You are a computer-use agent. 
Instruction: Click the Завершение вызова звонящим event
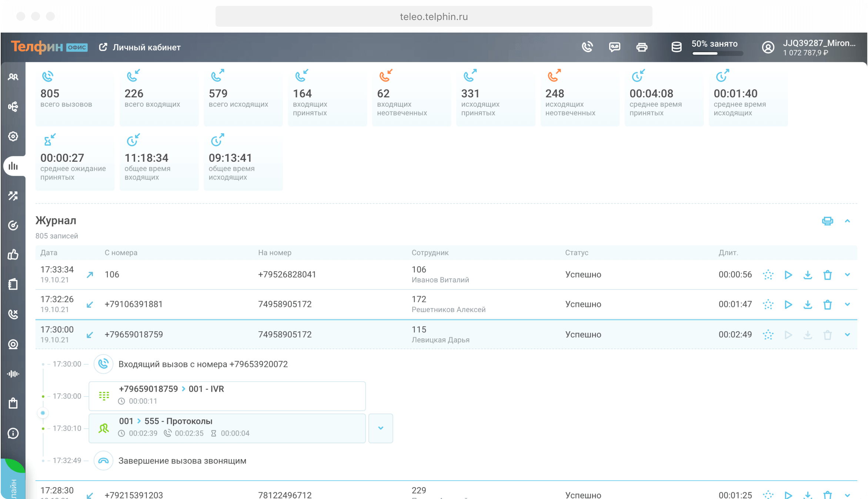[182, 461]
